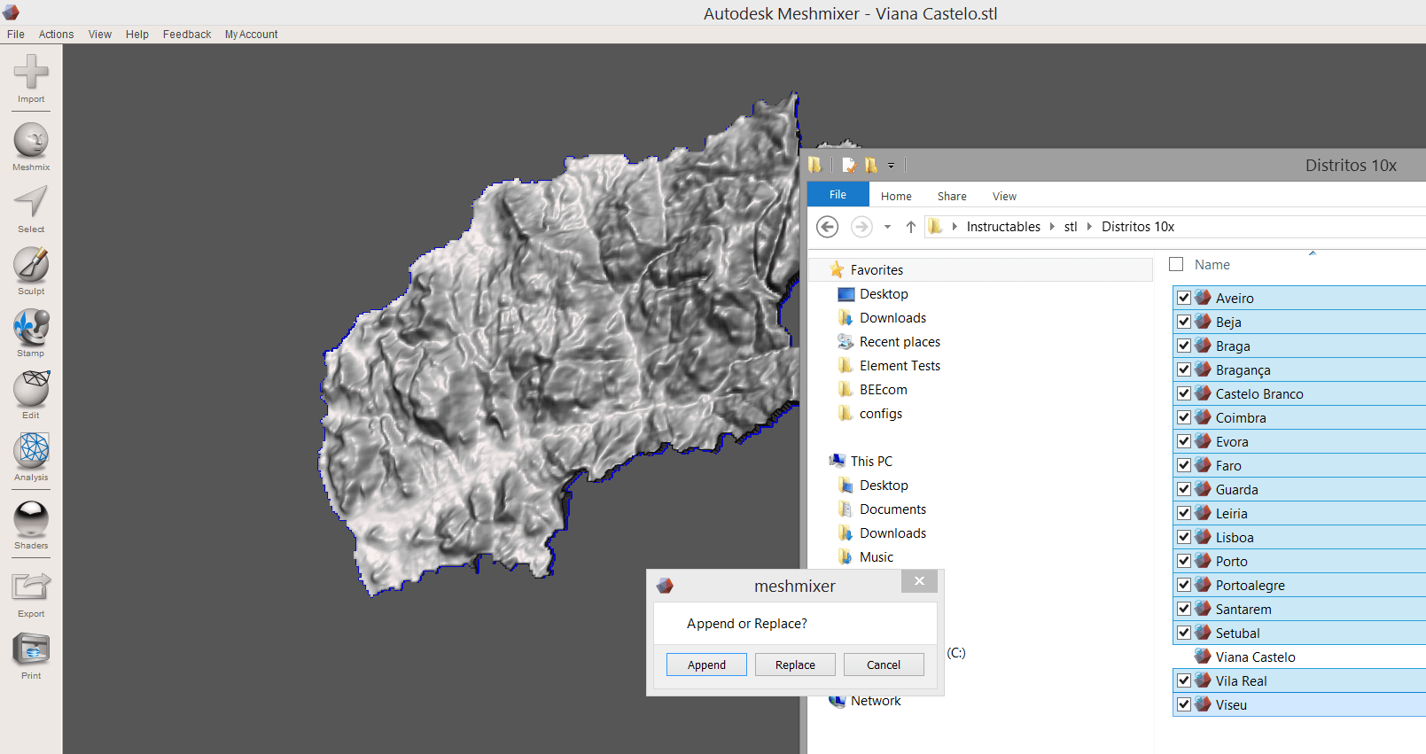Choose the Stamp tool
The image size is (1426, 754).
[x=31, y=333]
